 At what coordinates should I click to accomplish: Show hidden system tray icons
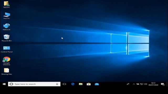(134, 84)
